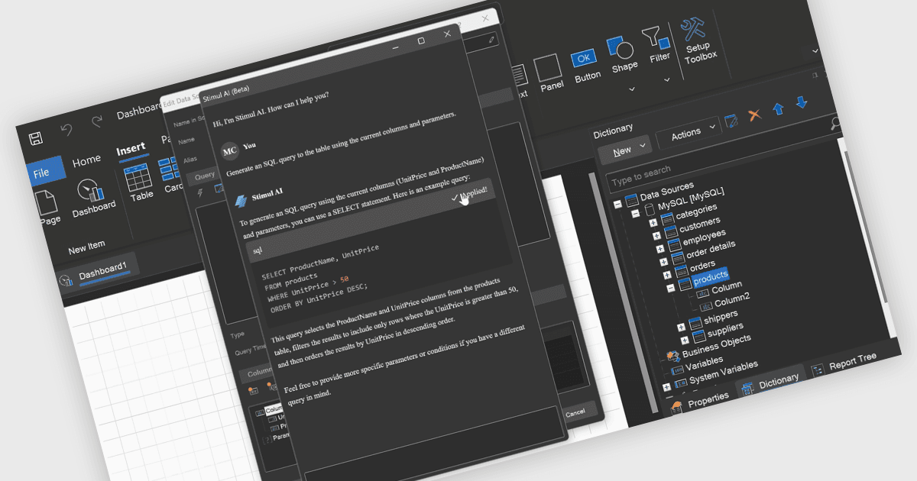This screenshot has width=917, height=481.
Task: Select Column2 under products
Action: click(731, 299)
